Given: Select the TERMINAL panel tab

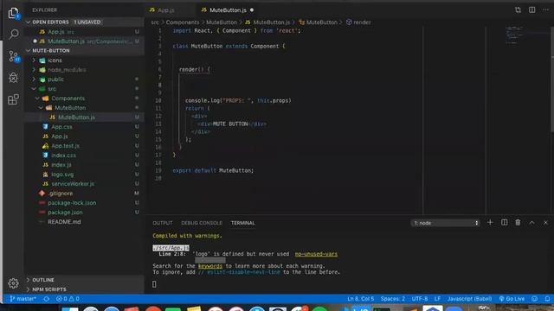Looking at the screenshot, I should (x=242, y=223).
